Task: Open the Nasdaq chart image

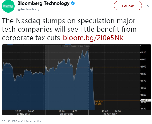Action: pos(77,80)
